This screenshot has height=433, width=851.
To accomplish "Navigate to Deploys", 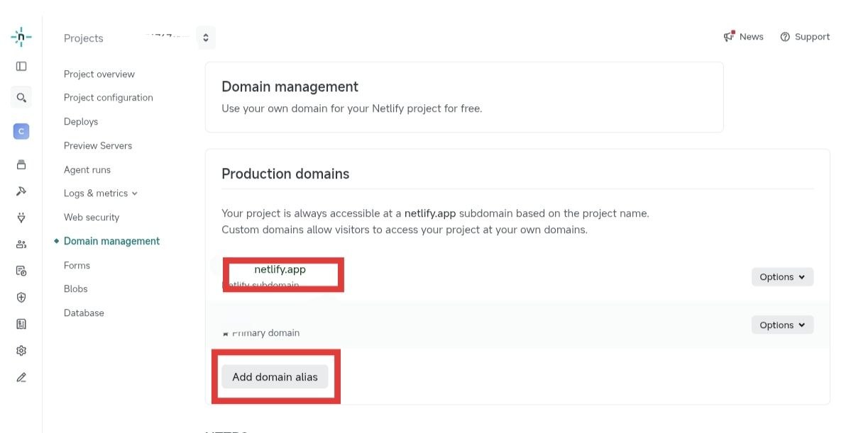I will tap(81, 122).
